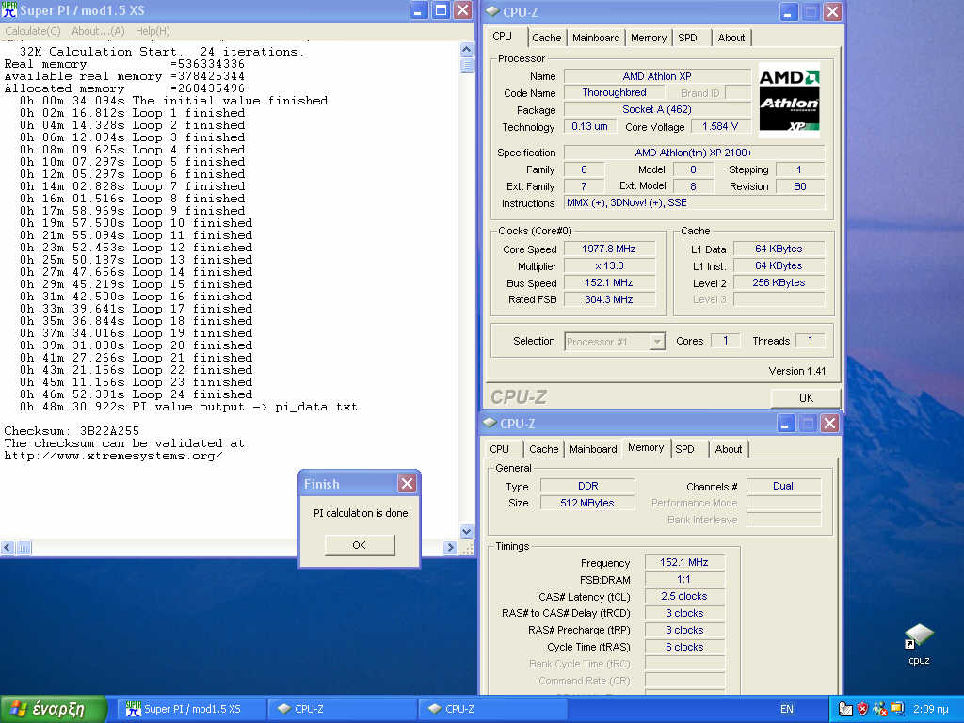The width and height of the screenshot is (964, 723).
Task: Click Super PI vertical scrollbar down arrow
Action: coord(467,531)
